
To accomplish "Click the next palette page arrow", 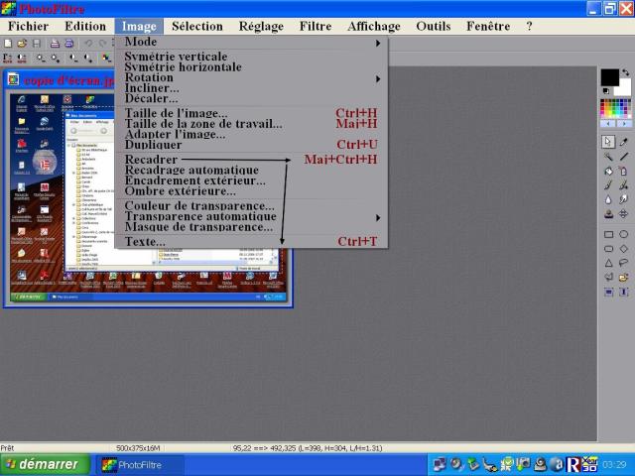I will coord(624,123).
